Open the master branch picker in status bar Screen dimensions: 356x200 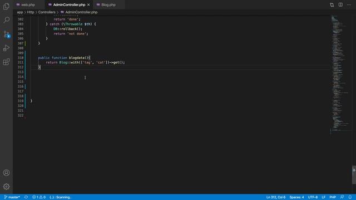(12, 197)
